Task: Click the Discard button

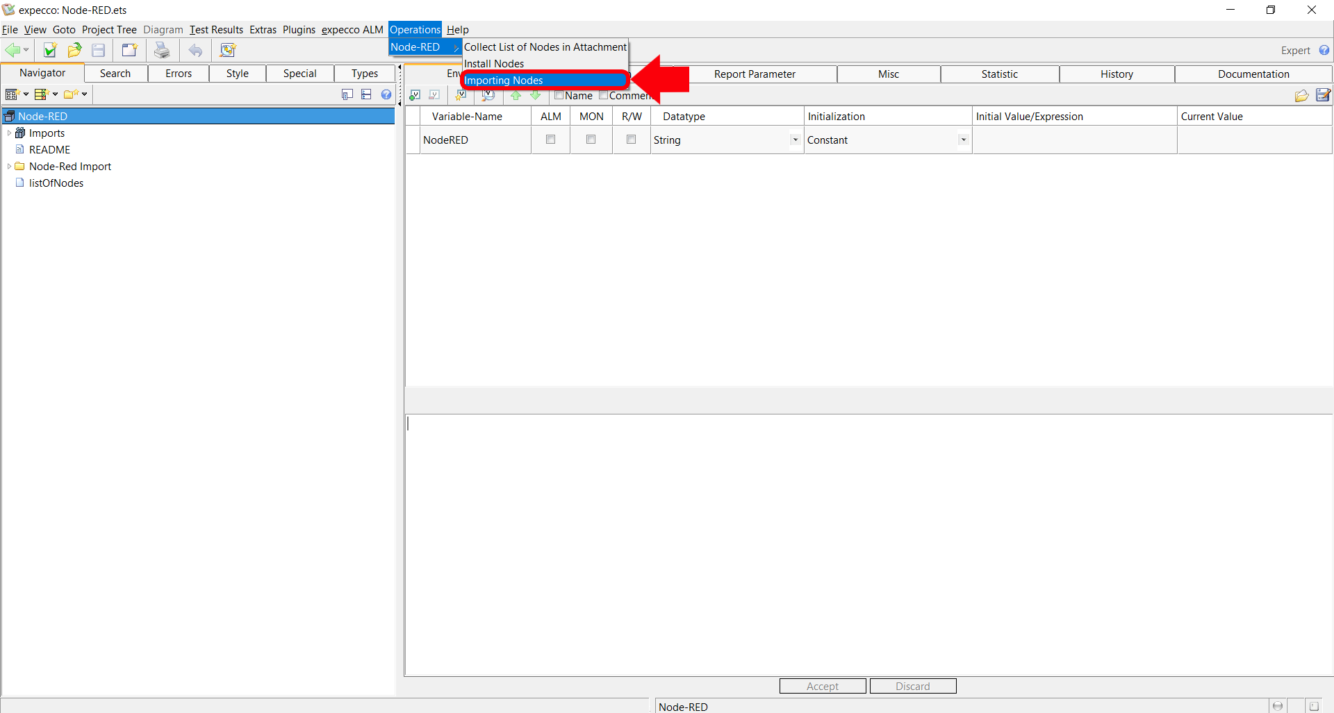Action: pos(912,686)
